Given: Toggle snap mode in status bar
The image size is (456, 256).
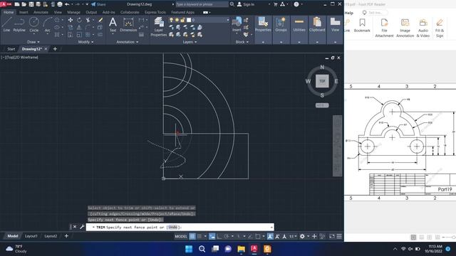Looking at the screenshot, I should tap(199, 236).
